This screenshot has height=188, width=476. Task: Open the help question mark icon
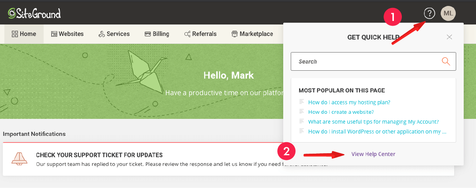pyautogui.click(x=429, y=13)
